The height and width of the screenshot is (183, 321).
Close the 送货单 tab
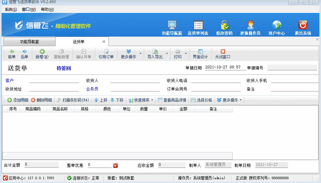click(x=104, y=42)
